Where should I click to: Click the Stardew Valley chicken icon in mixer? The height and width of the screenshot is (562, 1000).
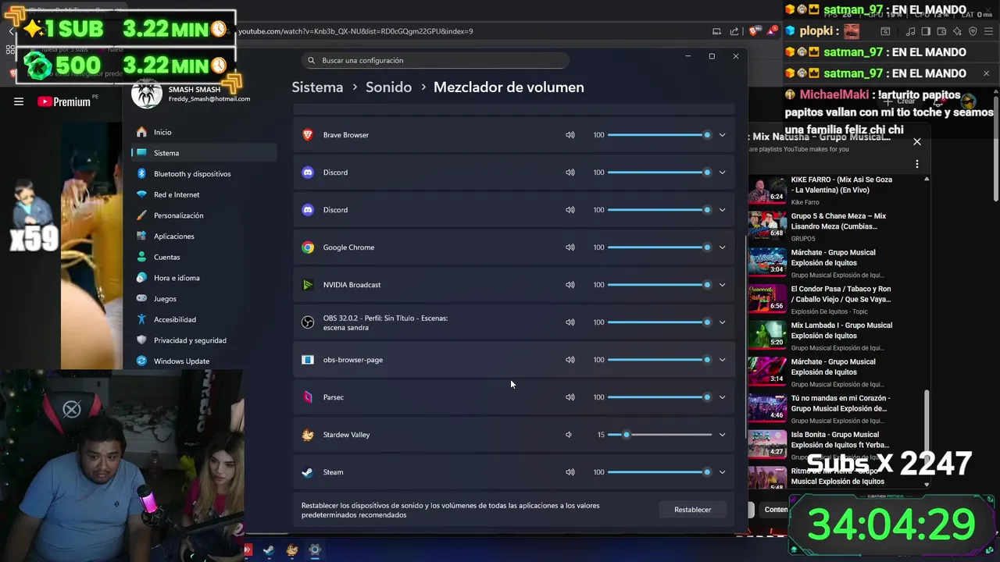(308, 435)
